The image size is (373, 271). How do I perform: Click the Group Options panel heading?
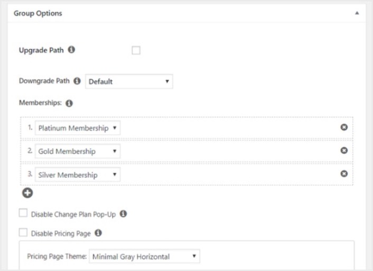(x=38, y=13)
